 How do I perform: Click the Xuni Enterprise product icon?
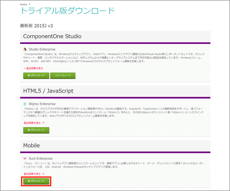25,158
